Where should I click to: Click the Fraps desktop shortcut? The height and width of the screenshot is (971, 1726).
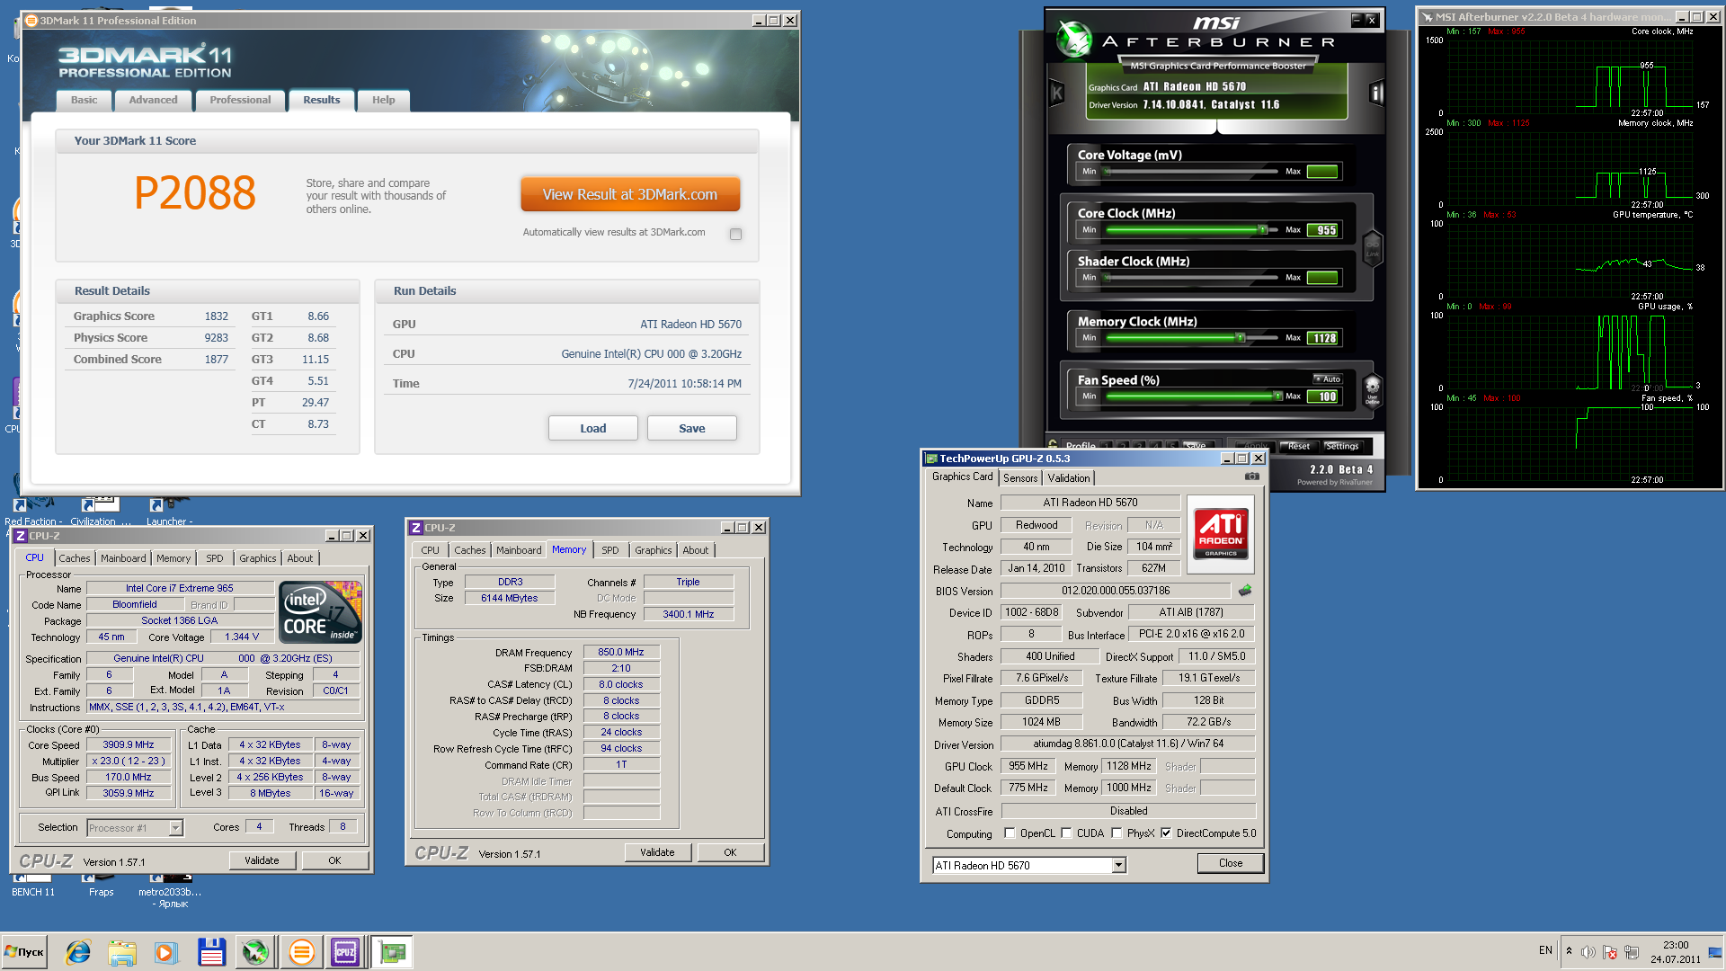pos(101,886)
